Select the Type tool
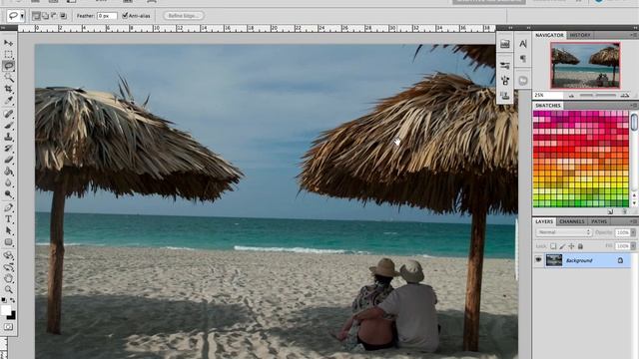This screenshot has width=639, height=359. click(8, 219)
